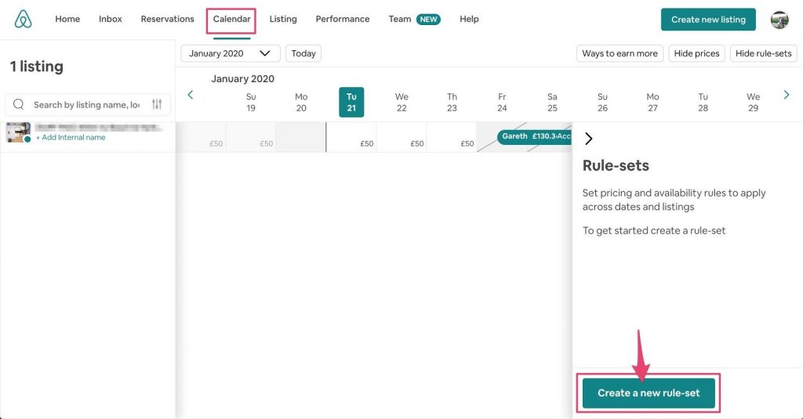Select the Gareth reservation on calendar
The height and width of the screenshot is (419, 803).
(x=534, y=136)
